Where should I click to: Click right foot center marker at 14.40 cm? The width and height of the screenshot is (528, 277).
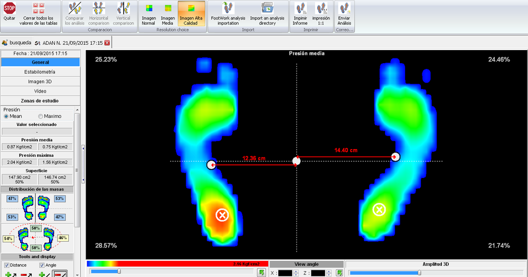[395, 157]
